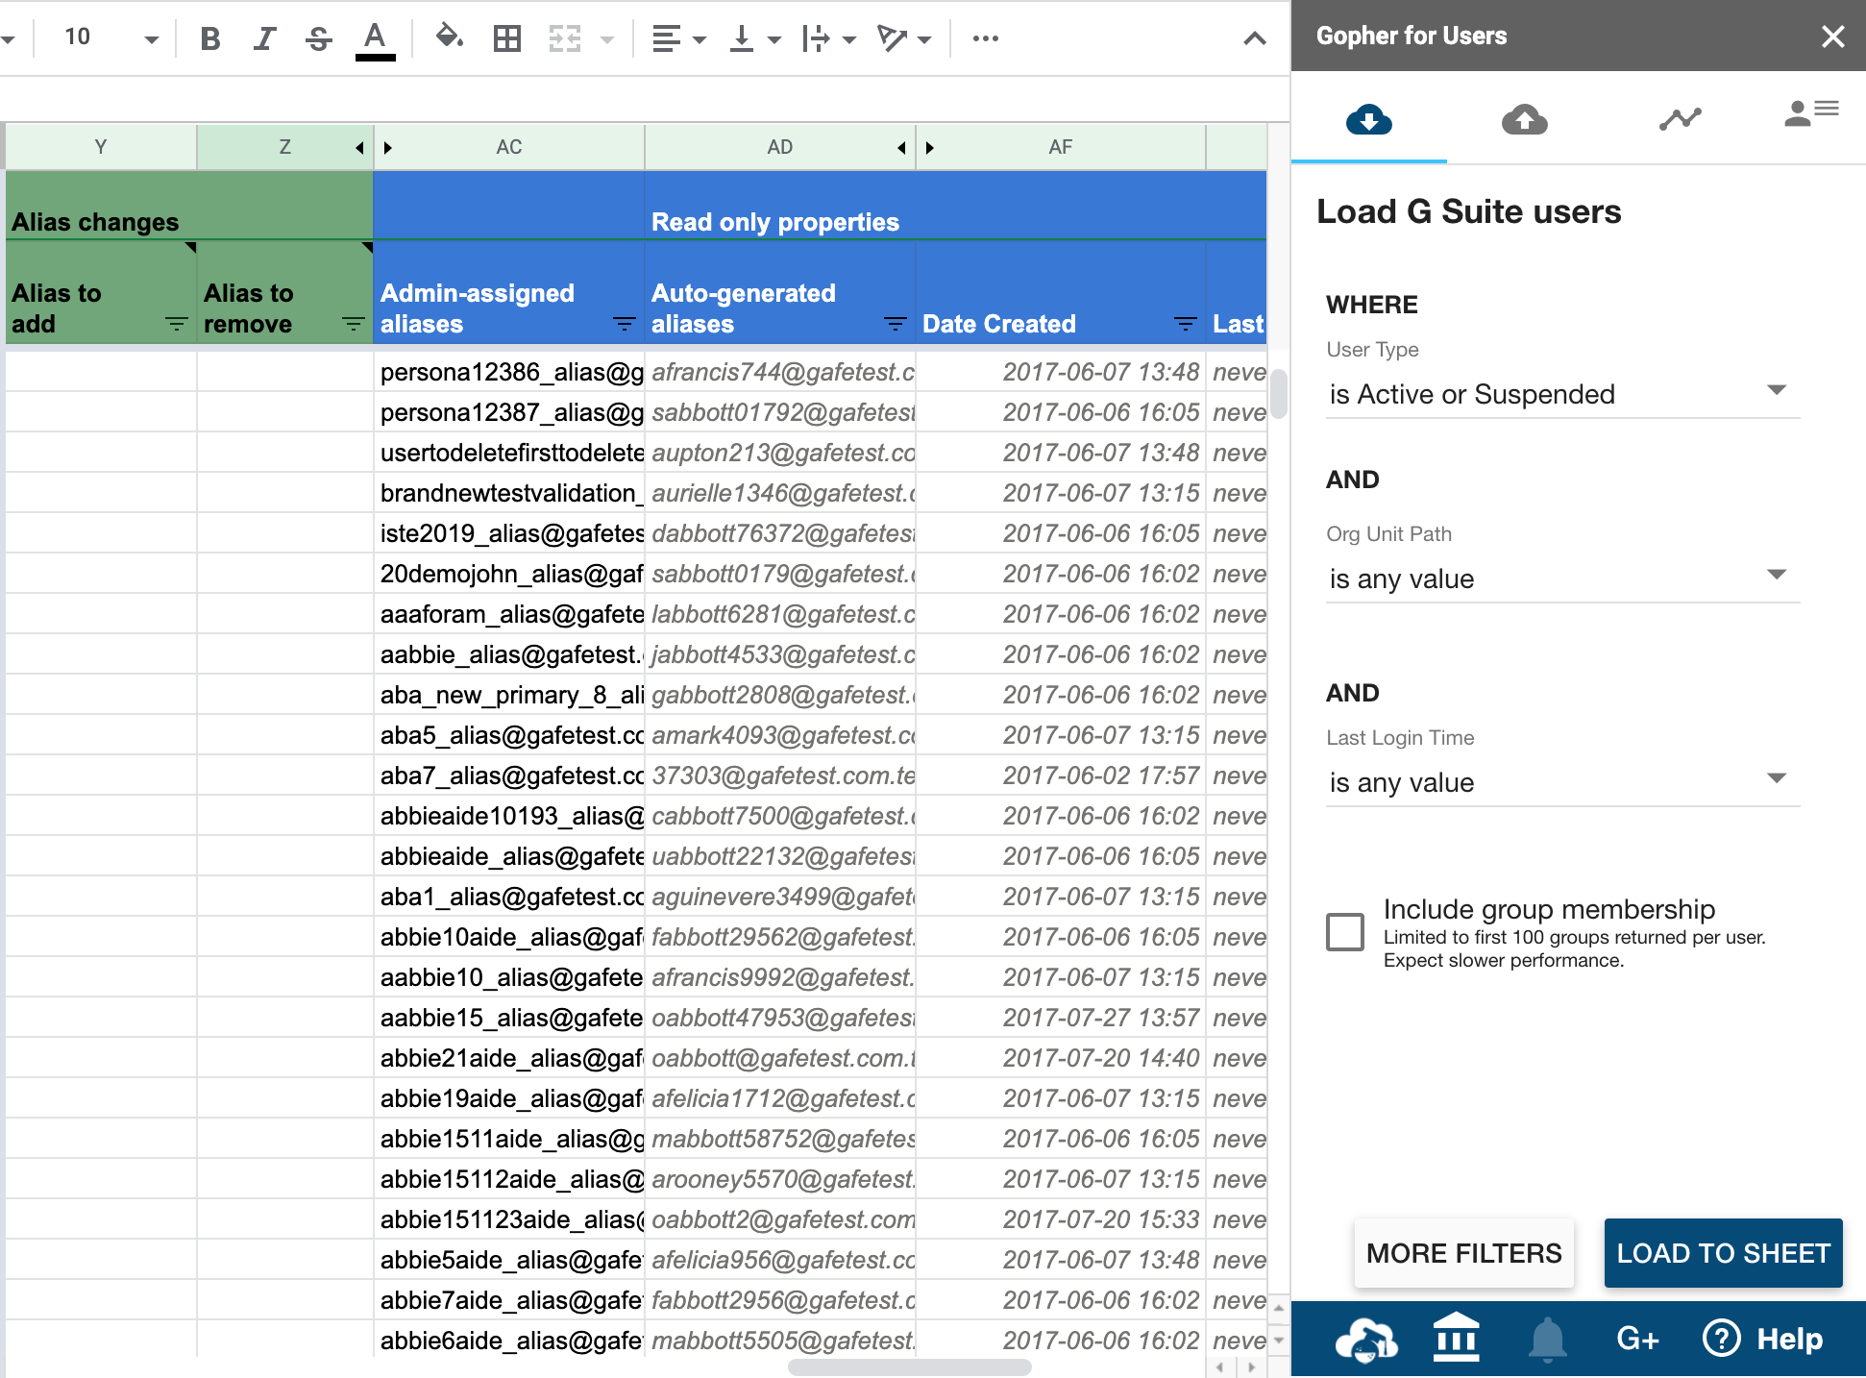Open the G+ icon in footer
Image resolution: width=1866 pixels, height=1378 pixels.
[x=1637, y=1339]
